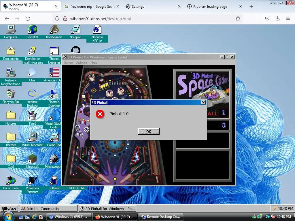Open the Help menu in Pinball
Viewport: 295px width, 221px height.
click(94, 62)
